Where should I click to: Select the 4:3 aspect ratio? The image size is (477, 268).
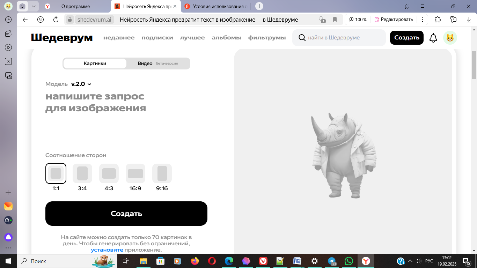tap(109, 173)
